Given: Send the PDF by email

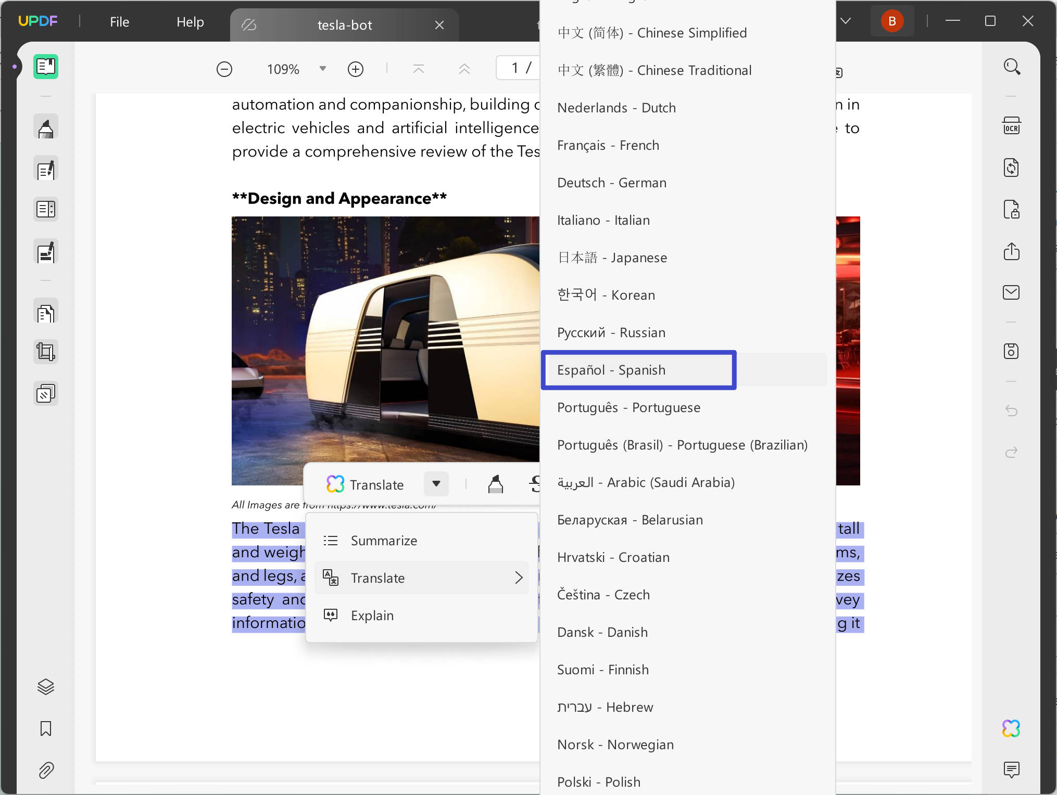Looking at the screenshot, I should pos(1012,292).
